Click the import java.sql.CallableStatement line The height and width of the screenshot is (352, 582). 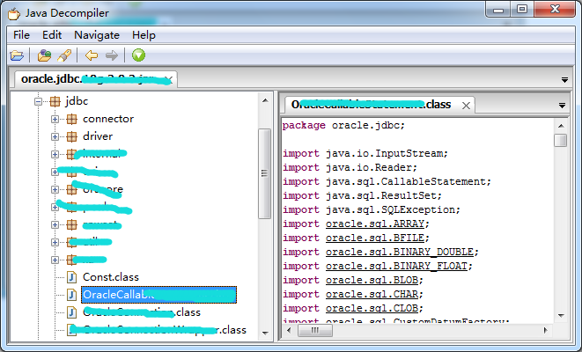point(387,181)
